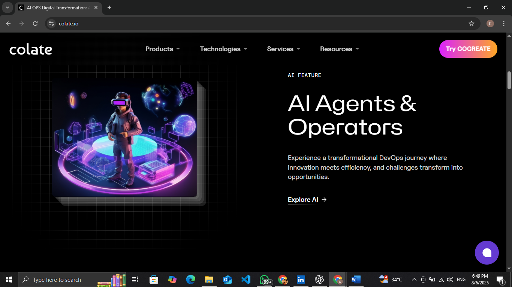Open the view site information icon

click(52, 24)
